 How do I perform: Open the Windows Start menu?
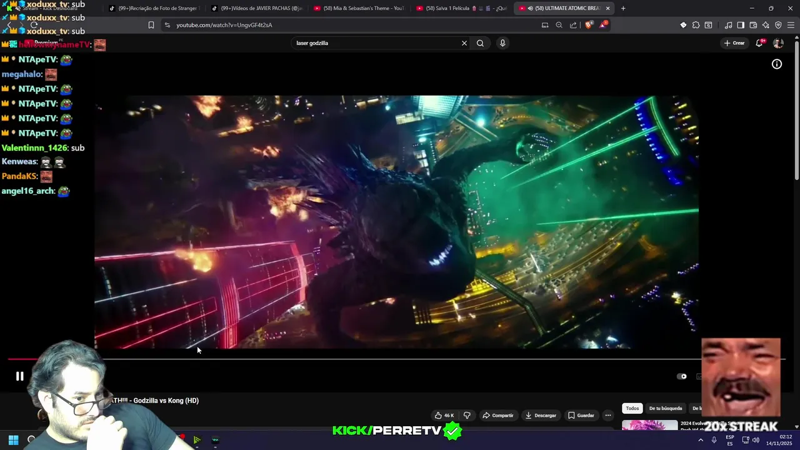(x=13, y=440)
